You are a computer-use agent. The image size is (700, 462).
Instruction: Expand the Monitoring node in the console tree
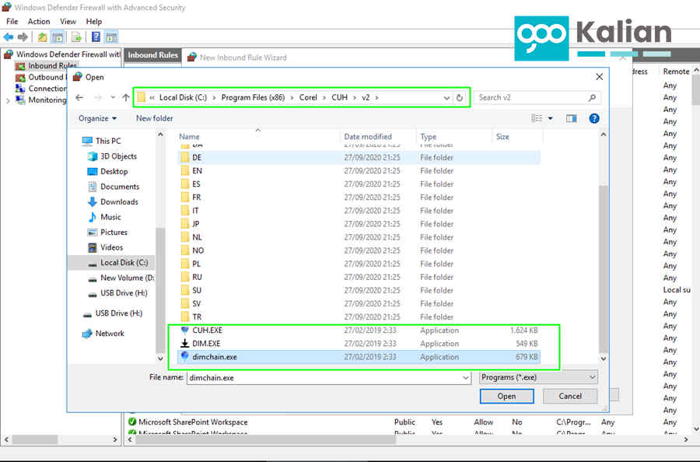(8, 101)
